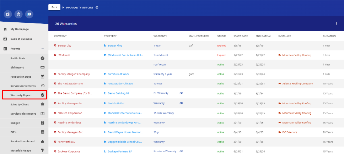Click the Book of Business contact icon
Image resolution: width=344 pixels, height=154 pixels.
(x=5, y=39)
